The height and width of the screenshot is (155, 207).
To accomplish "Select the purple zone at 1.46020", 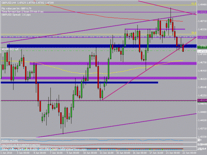I will click(x=99, y=78).
